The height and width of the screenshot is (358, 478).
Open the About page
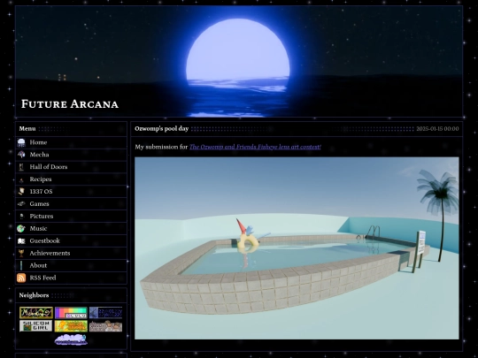click(38, 265)
